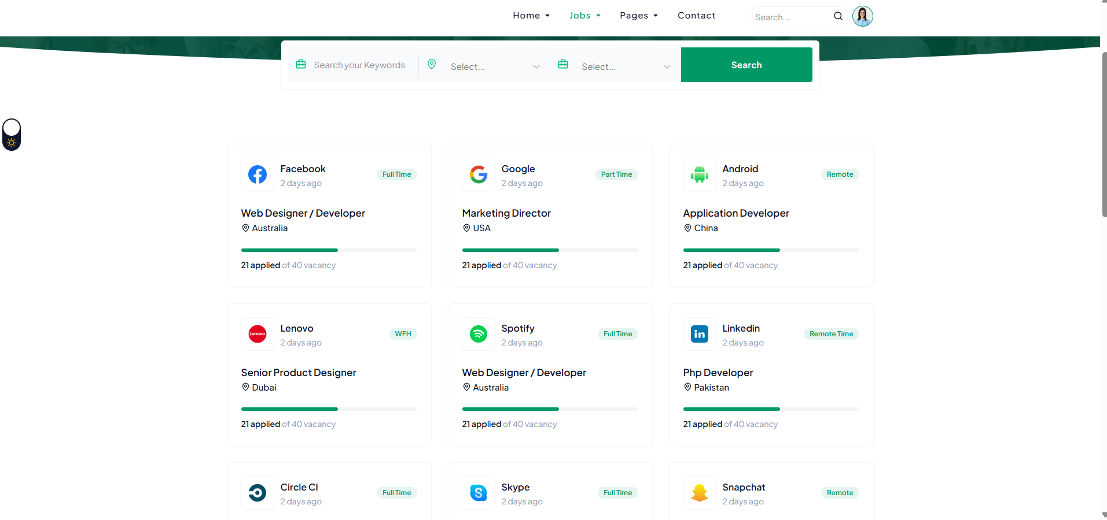Viewport: 1107px width, 520px height.
Task: Click the Android robot logo
Action: pos(700,174)
